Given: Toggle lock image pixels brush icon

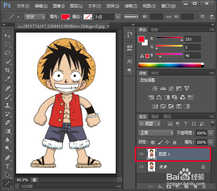Looking at the screenshot, I should coord(160,142).
